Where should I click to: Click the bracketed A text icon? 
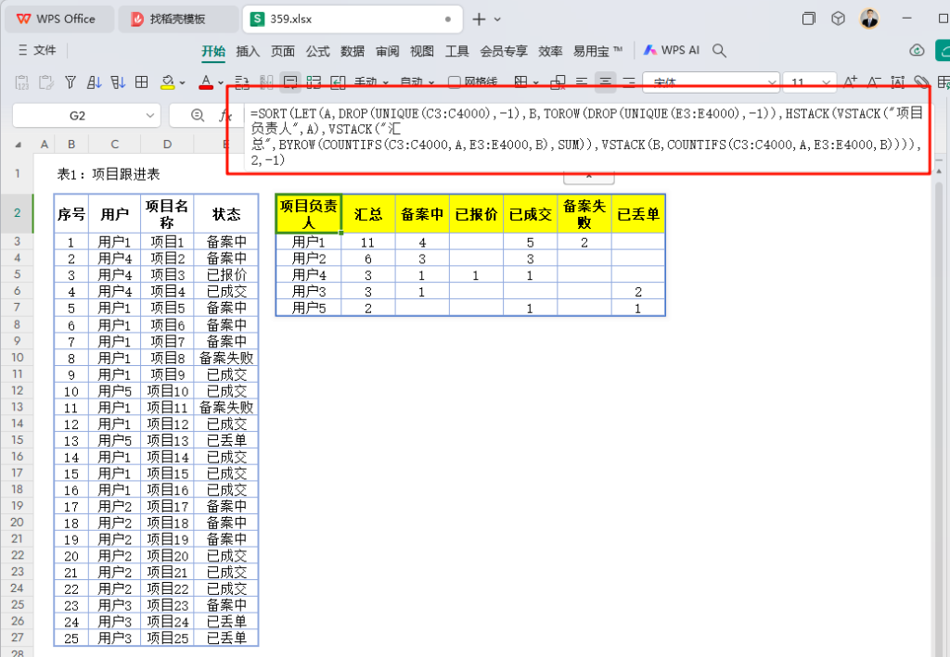click(897, 82)
